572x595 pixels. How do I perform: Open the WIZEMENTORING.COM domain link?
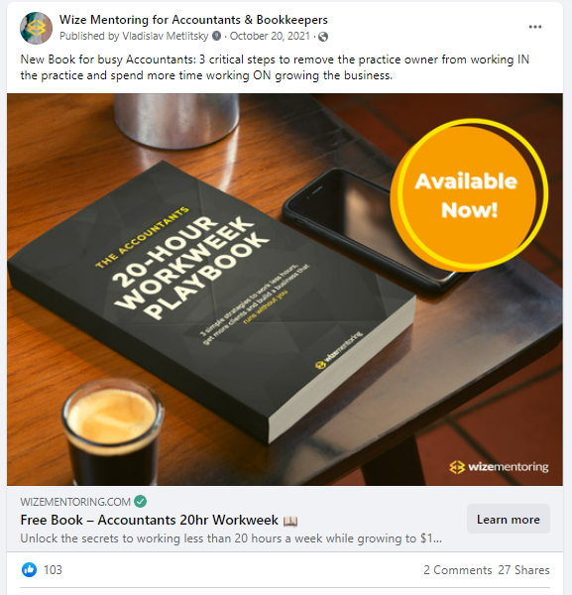point(75,502)
